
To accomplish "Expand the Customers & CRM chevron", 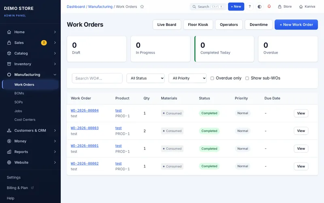I will pos(55,130).
